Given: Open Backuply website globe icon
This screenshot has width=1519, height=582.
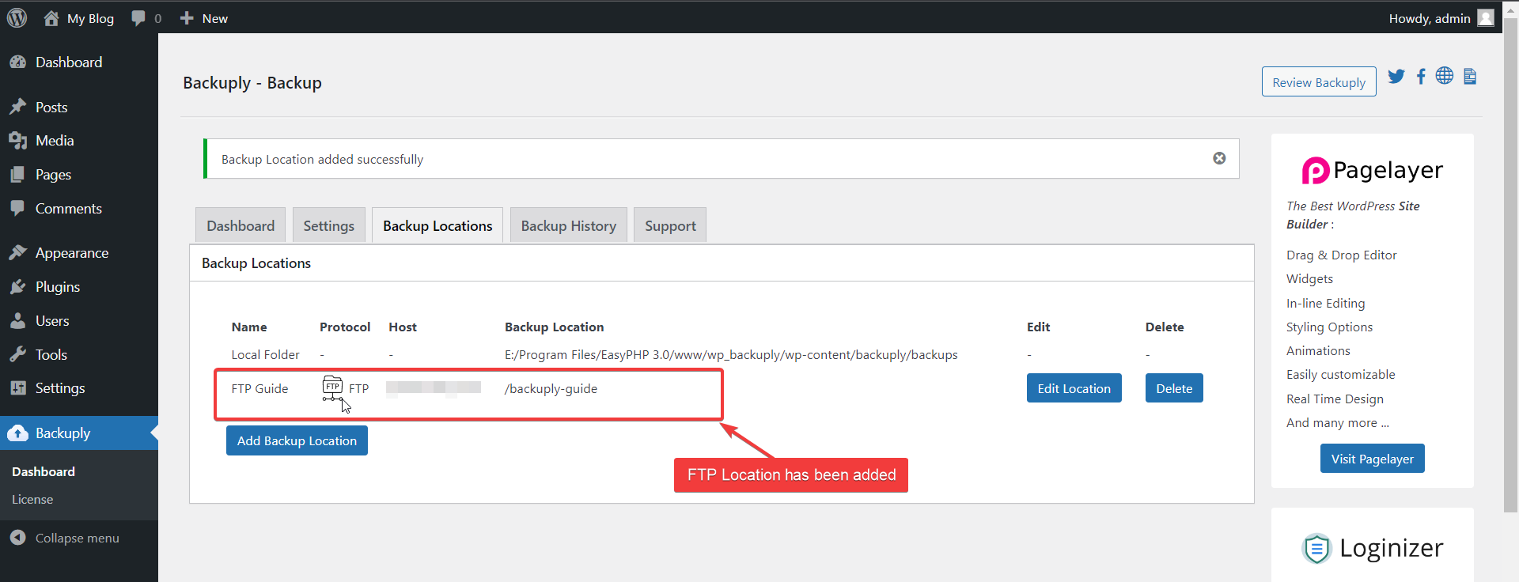Looking at the screenshot, I should tap(1445, 75).
